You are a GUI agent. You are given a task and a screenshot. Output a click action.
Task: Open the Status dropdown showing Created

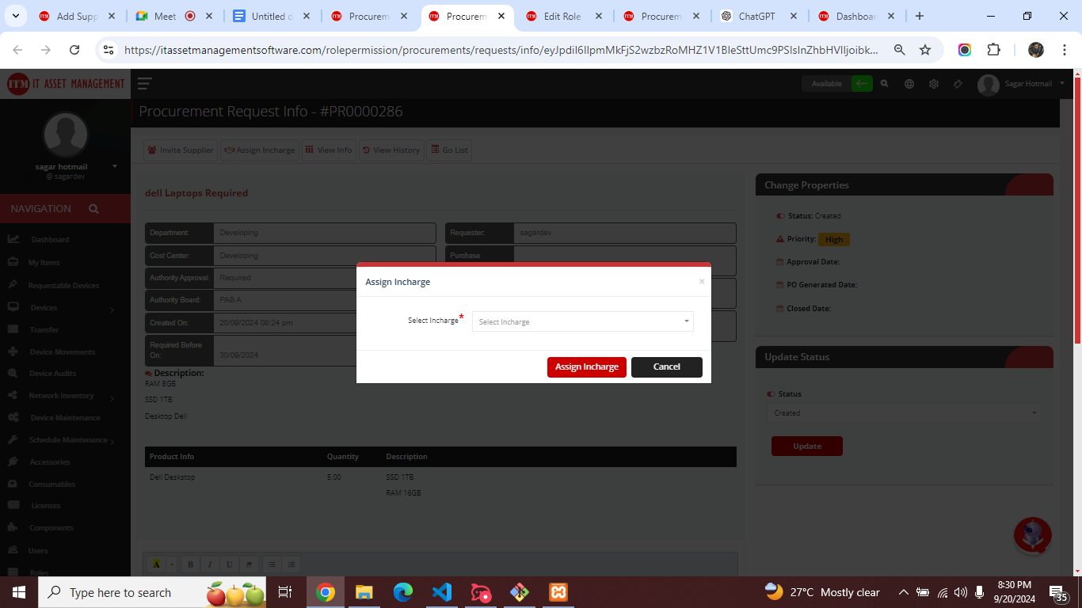coord(904,412)
